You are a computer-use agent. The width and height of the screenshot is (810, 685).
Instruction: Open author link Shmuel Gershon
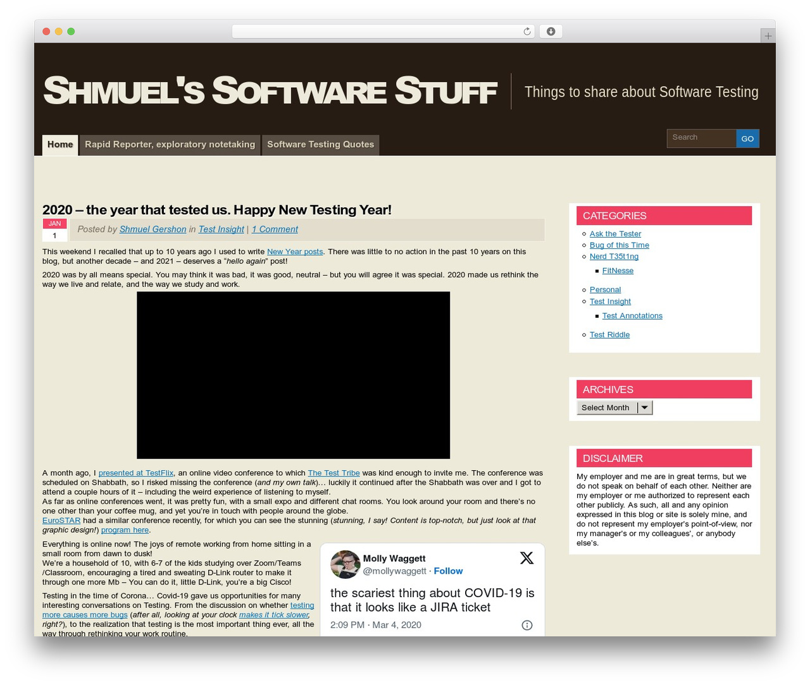pos(153,229)
